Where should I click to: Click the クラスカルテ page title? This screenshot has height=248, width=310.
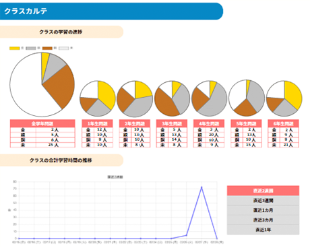click(26, 11)
